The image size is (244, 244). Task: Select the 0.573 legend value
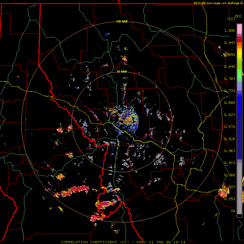(x=230, y=127)
